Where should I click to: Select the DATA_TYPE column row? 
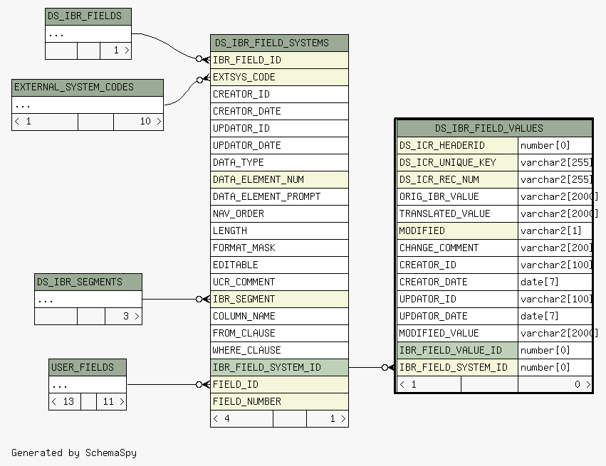coord(279,162)
